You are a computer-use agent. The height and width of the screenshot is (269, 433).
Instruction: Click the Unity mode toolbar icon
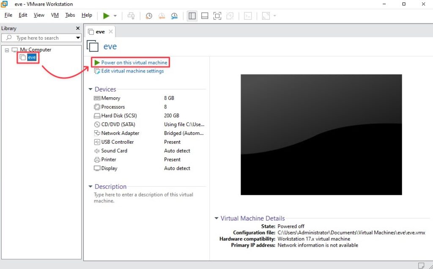[x=230, y=16]
